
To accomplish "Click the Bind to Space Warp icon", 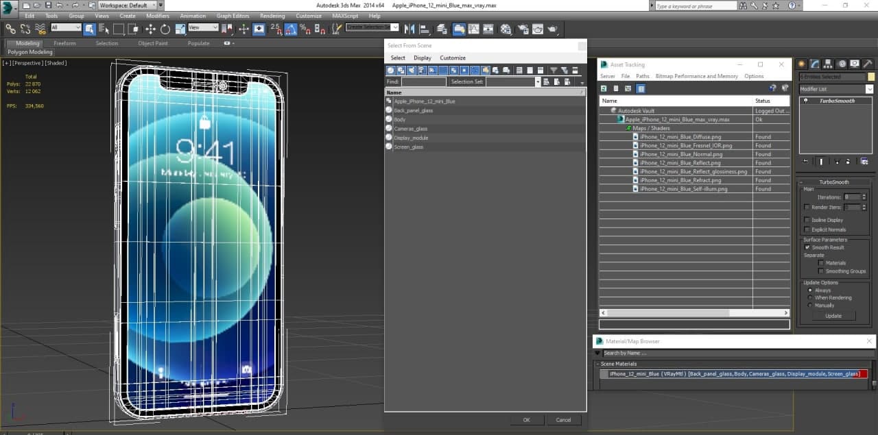I will click(x=40, y=29).
